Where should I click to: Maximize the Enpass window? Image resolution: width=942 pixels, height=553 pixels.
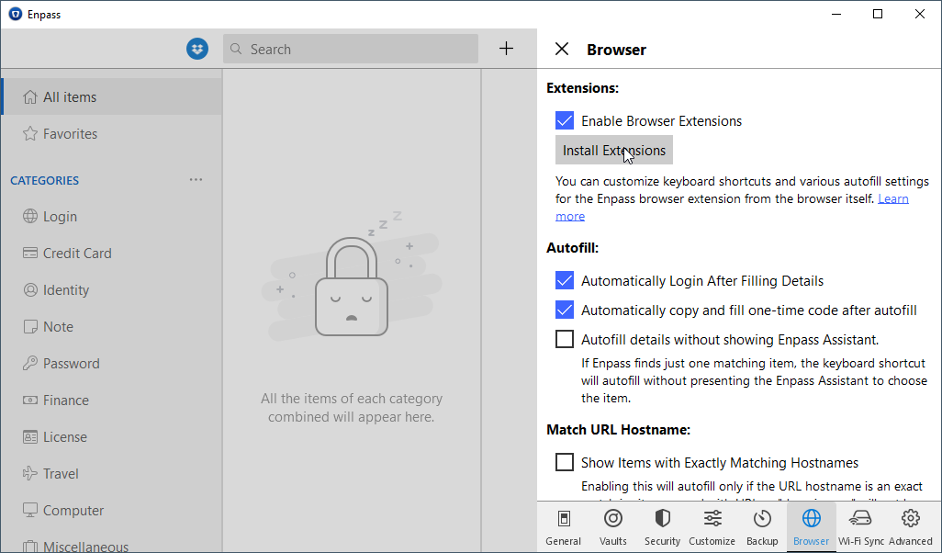(878, 14)
